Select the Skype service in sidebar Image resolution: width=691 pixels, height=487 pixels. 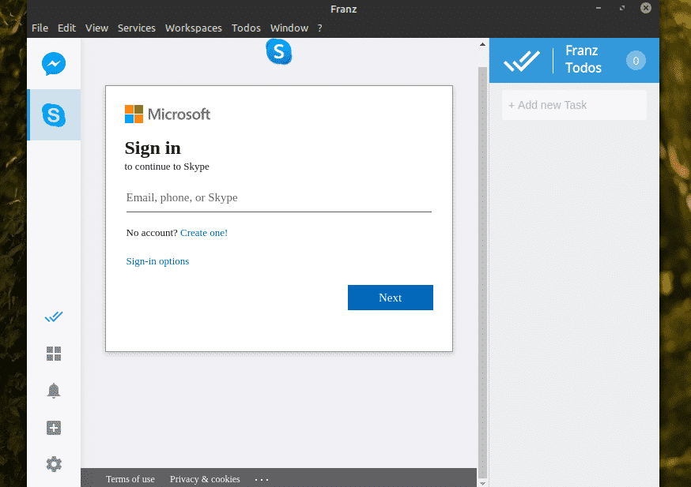[54, 115]
